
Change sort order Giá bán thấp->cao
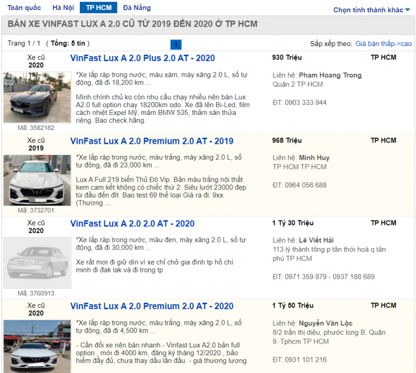click(383, 43)
